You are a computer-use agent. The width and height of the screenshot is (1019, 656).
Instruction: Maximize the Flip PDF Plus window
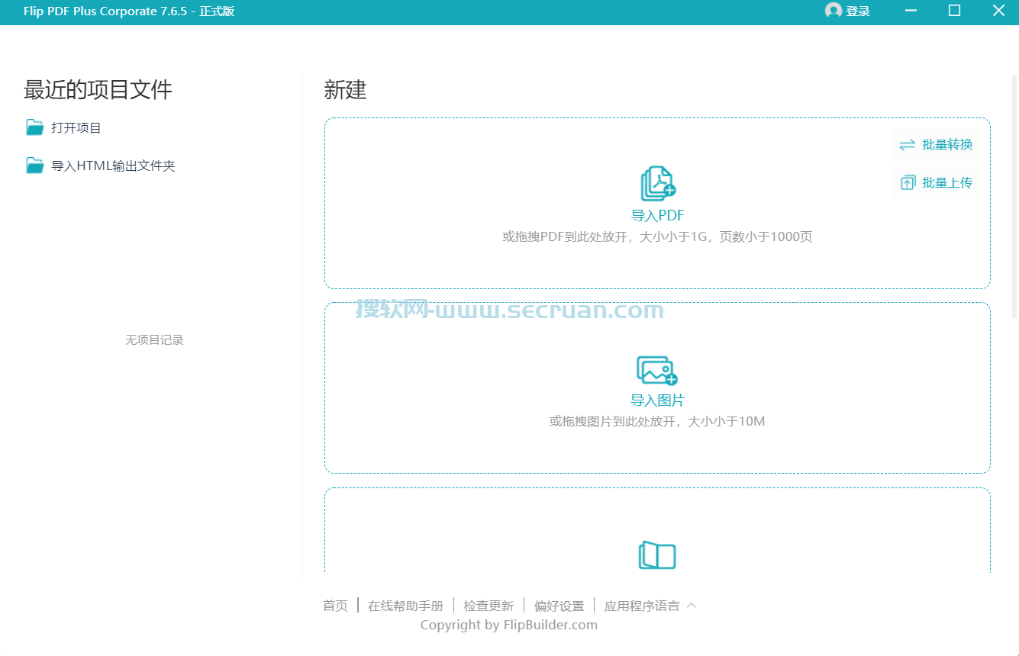click(x=954, y=11)
